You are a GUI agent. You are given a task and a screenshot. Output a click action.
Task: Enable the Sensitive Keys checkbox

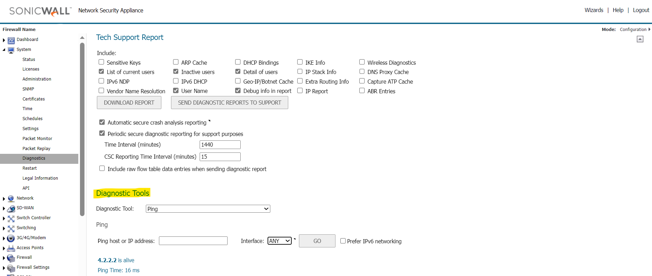101,62
